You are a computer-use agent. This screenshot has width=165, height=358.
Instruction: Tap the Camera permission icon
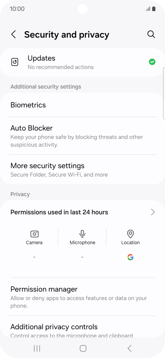[x=34, y=234]
